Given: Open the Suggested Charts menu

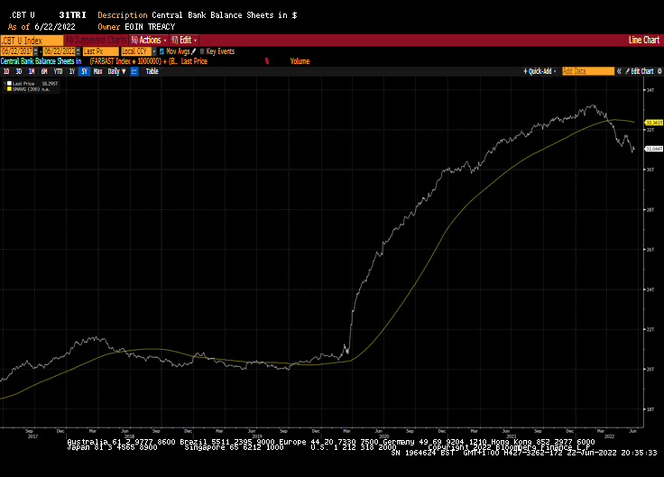Looking at the screenshot, I should (x=97, y=41).
